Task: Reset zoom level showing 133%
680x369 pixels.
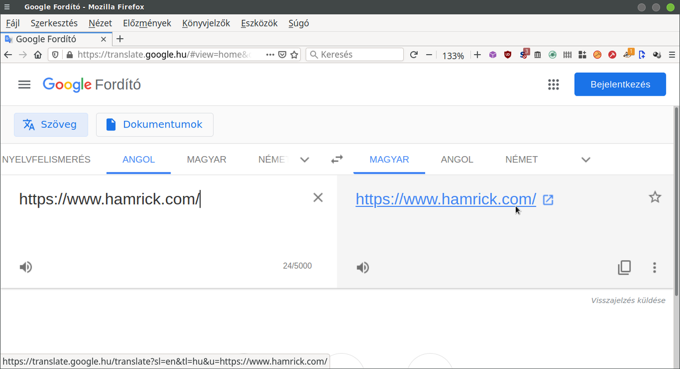Action: (453, 55)
